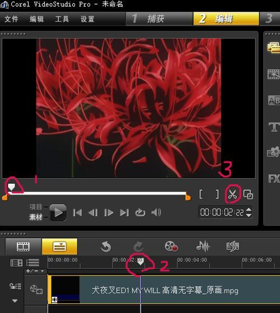Image resolution: width=280 pixels, height=313 pixels.
Task: Toggle repeat playback
Action: point(140,212)
